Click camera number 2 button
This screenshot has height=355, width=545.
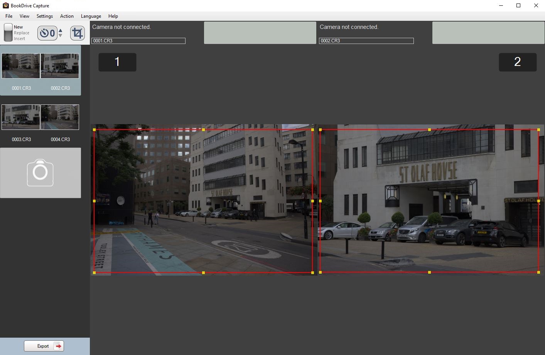tap(518, 62)
